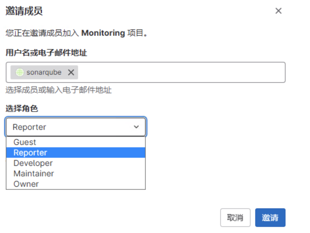This screenshot has height=233, width=310.
Task: Click the 选择角色 label
Action: (x=22, y=108)
